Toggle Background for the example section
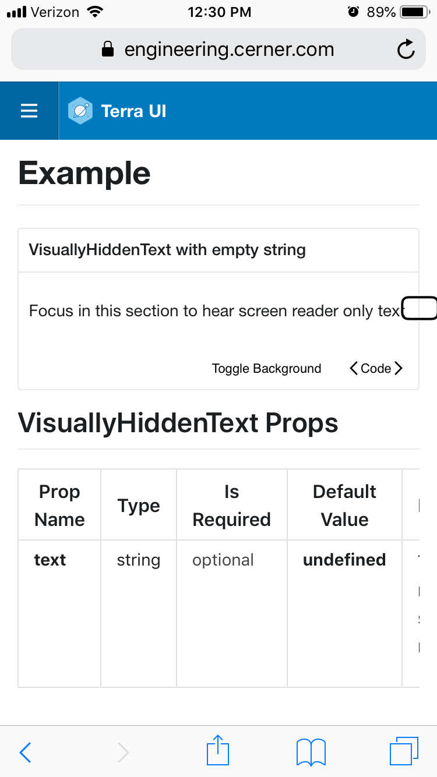The height and width of the screenshot is (777, 437). [x=266, y=368]
